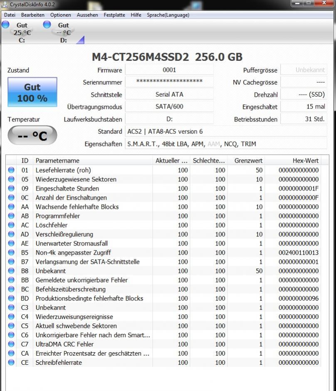
Task: Click status icon of Wachsende fehlerhafte Blocks row
Action: pyautogui.click(x=11, y=206)
